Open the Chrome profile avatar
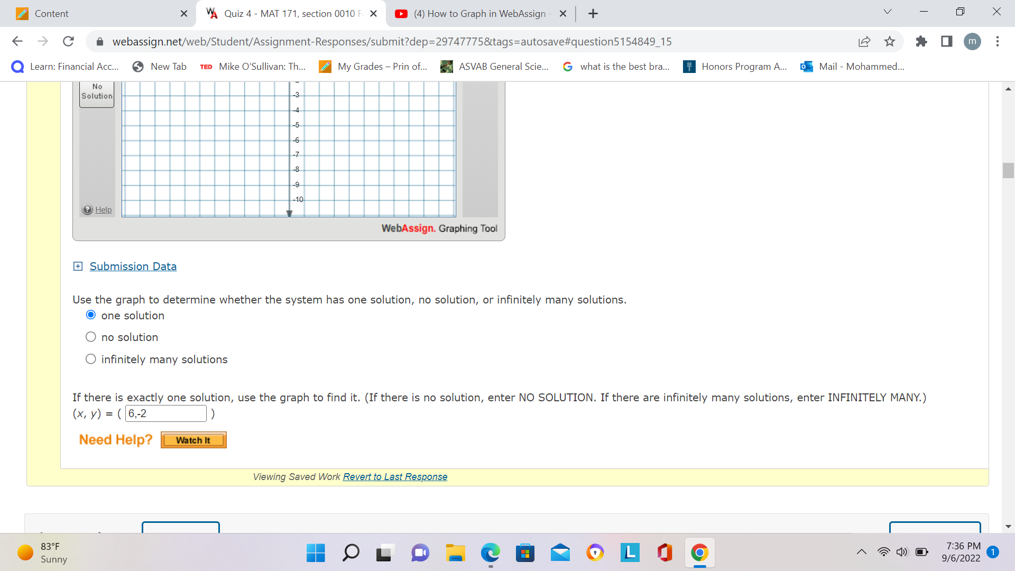This screenshot has height=571, width=1015. pyautogui.click(x=973, y=41)
